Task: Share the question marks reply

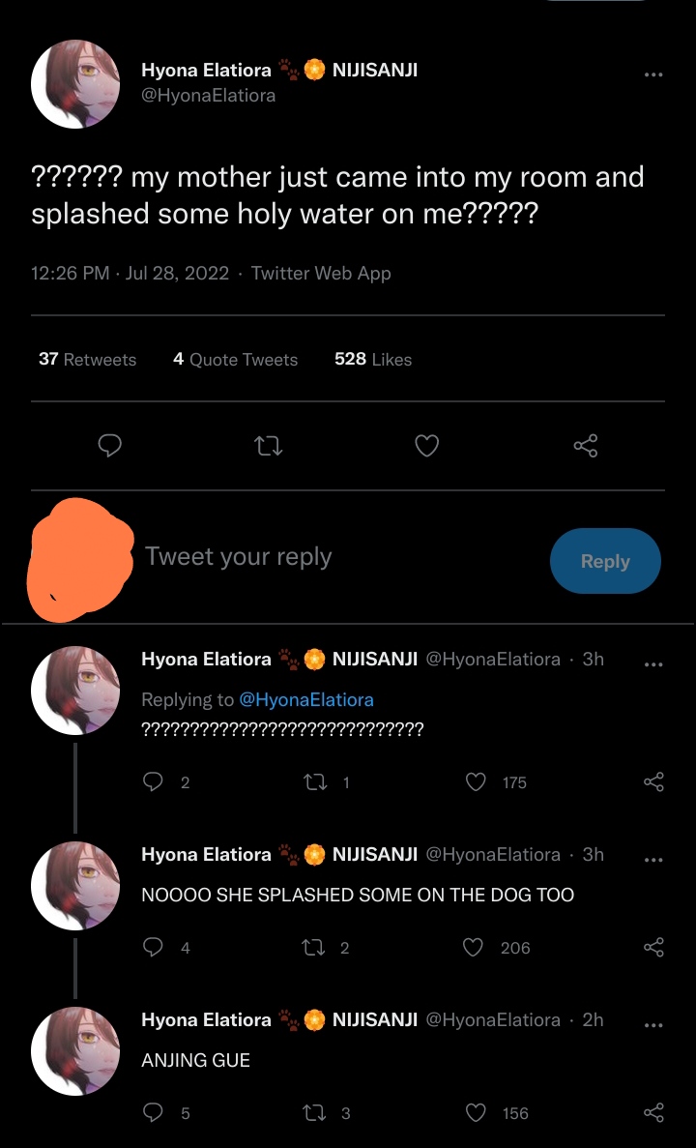Action: pos(654,782)
